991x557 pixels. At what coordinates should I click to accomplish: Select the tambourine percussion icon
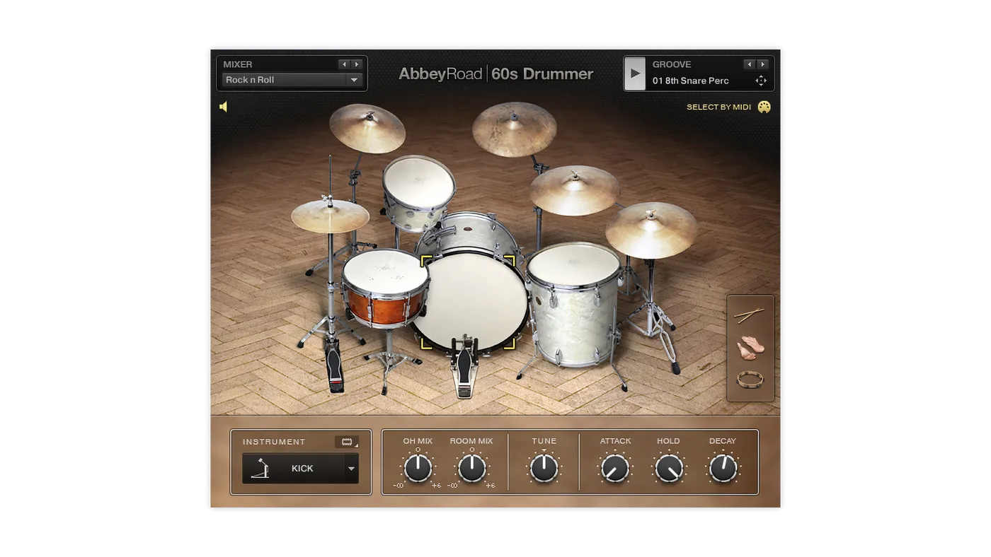point(750,380)
